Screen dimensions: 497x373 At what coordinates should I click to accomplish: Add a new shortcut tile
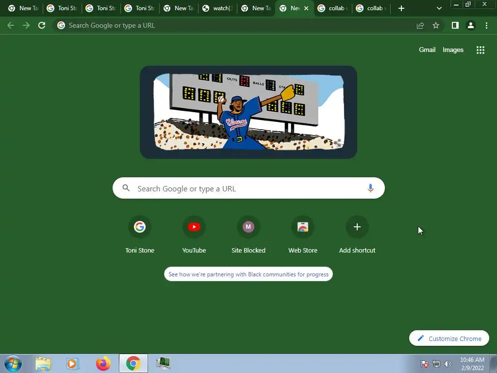357,235
